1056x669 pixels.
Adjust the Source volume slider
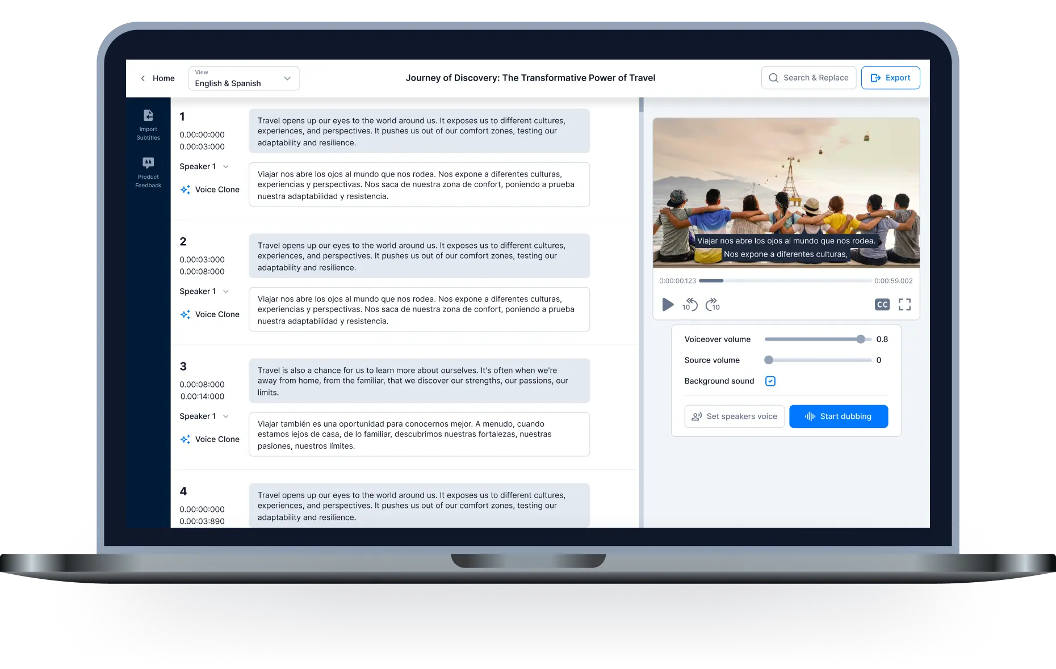pyautogui.click(x=818, y=360)
